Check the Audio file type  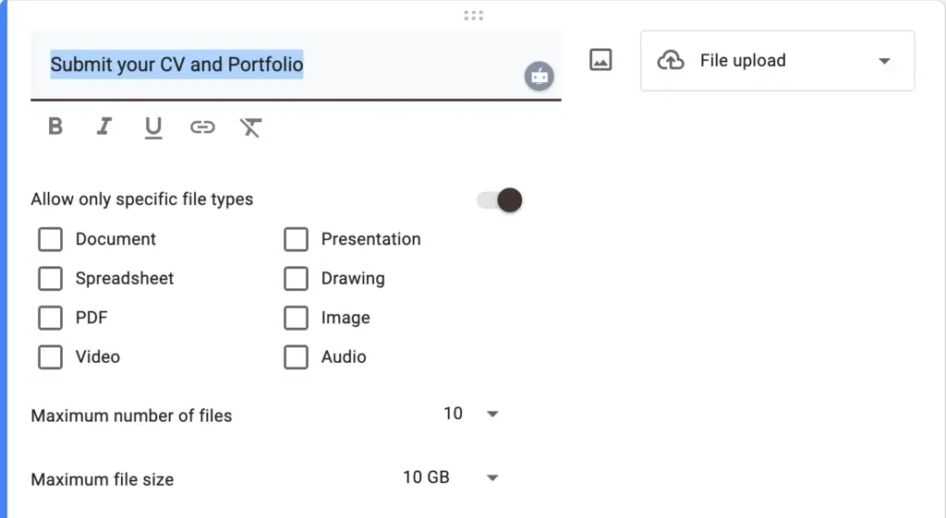coord(296,357)
